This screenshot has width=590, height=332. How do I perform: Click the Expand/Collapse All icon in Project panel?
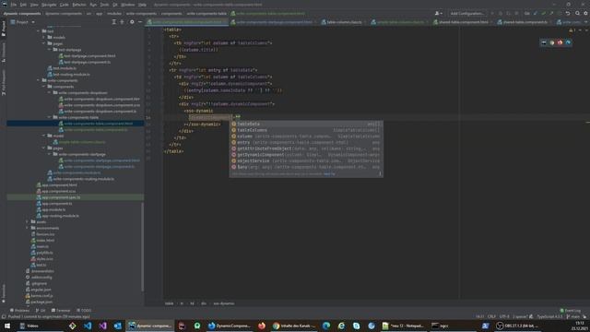click(114, 22)
